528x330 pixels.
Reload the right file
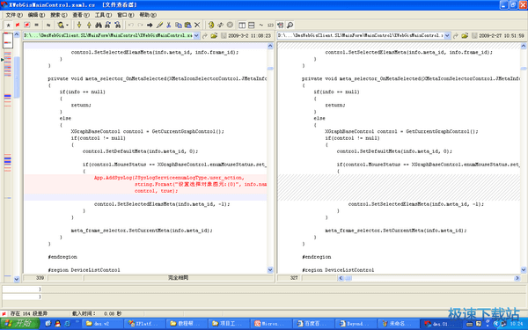tap(456, 35)
